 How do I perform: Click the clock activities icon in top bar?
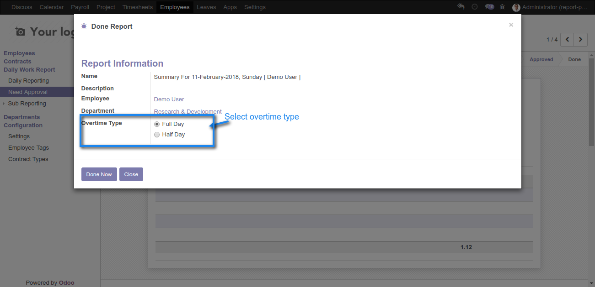click(475, 7)
